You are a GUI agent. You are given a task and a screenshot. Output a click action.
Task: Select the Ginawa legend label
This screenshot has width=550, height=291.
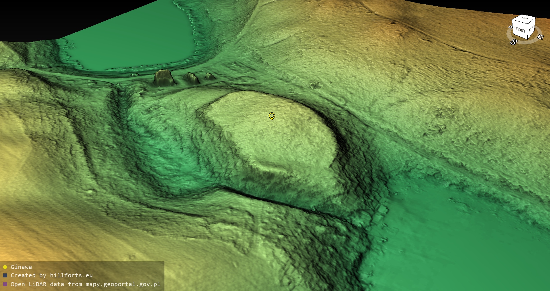[x=21, y=267]
